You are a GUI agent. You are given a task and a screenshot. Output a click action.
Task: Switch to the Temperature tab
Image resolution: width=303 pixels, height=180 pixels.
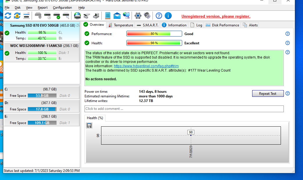pos(121,25)
